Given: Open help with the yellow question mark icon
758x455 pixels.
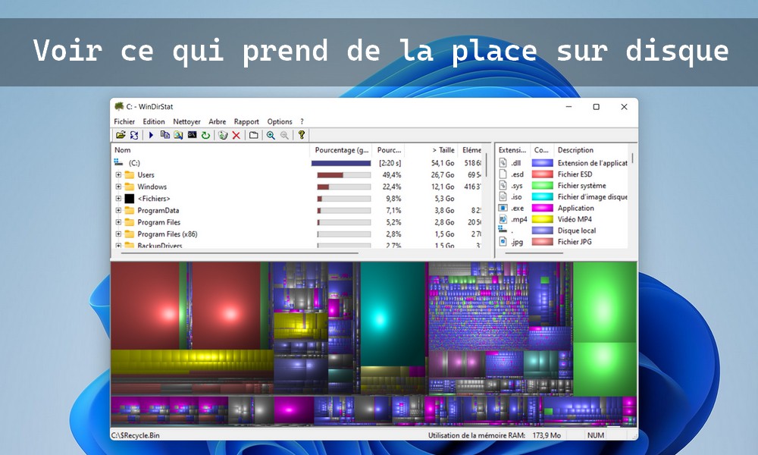Looking at the screenshot, I should click(x=301, y=135).
